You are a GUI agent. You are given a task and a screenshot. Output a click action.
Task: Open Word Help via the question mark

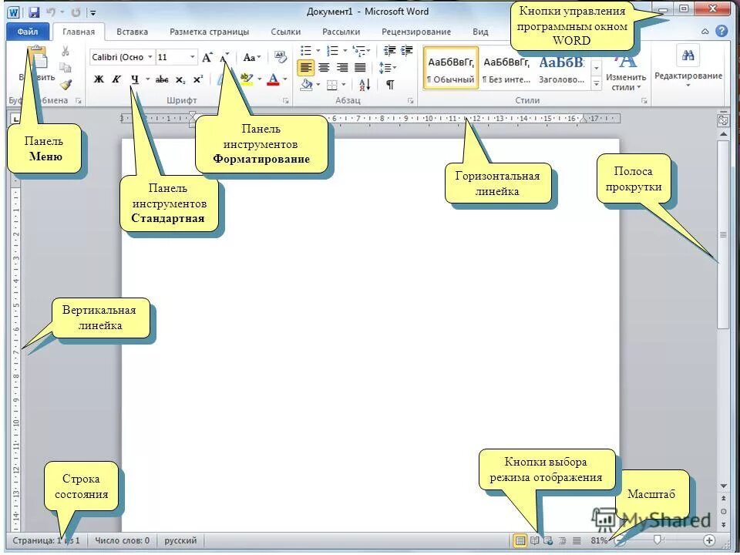pos(721,31)
